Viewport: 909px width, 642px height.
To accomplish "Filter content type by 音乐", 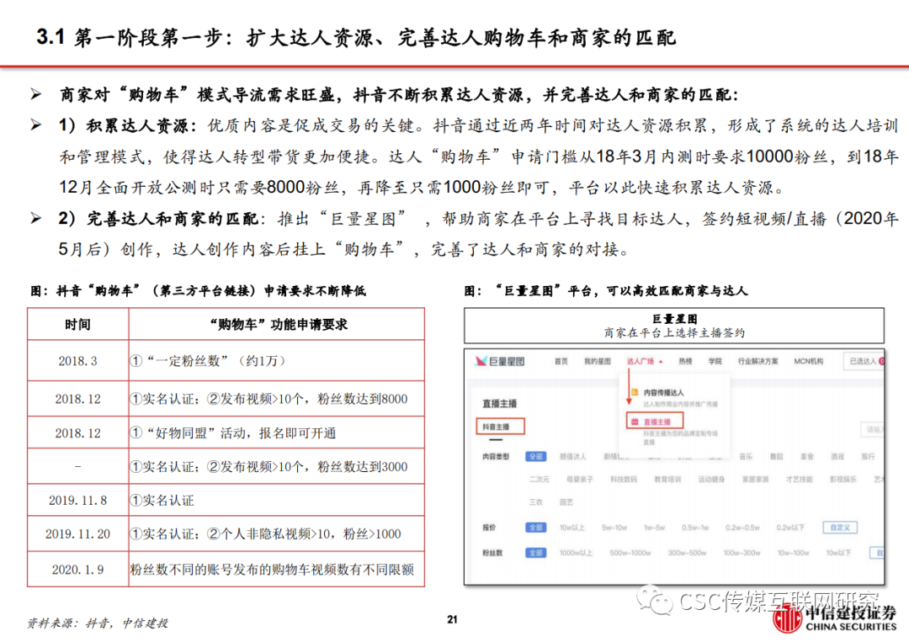I will pos(746,457).
